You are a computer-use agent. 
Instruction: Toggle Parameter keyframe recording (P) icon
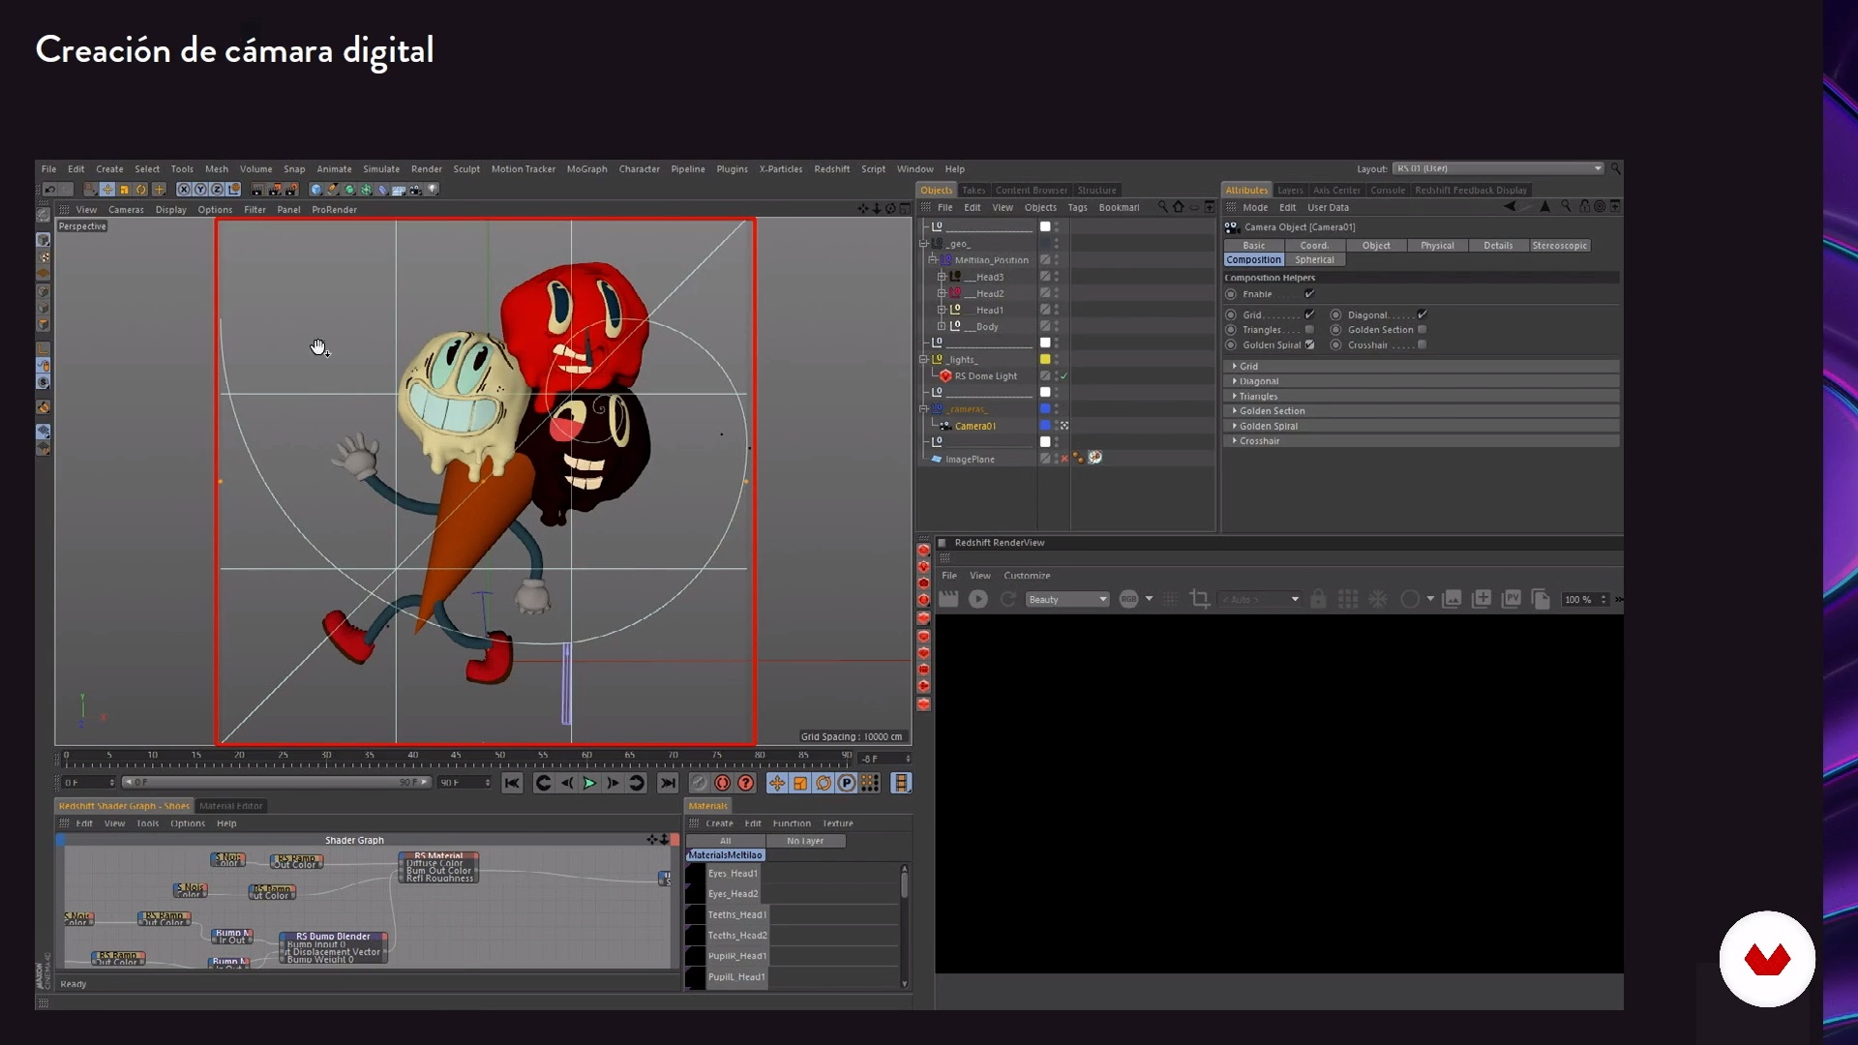pyautogui.click(x=847, y=784)
